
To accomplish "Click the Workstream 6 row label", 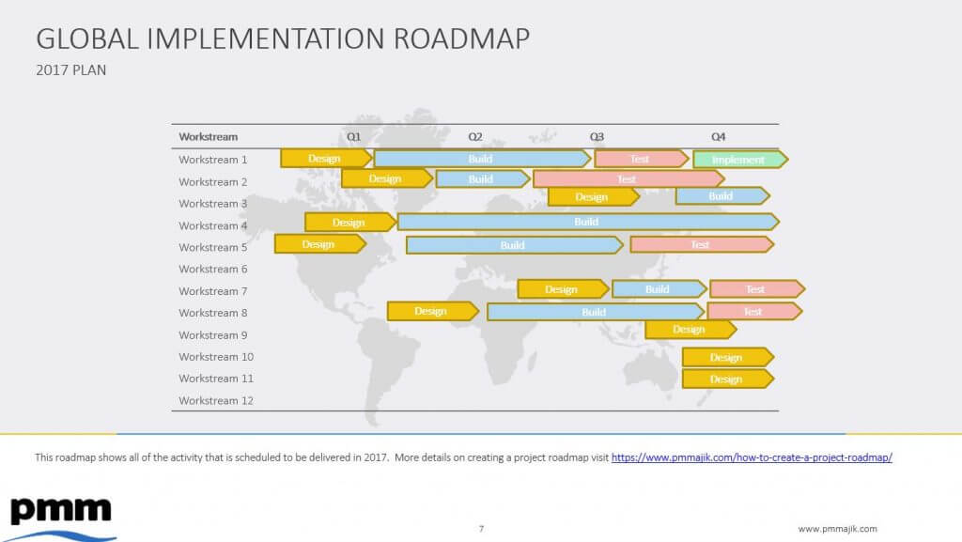I will (213, 270).
